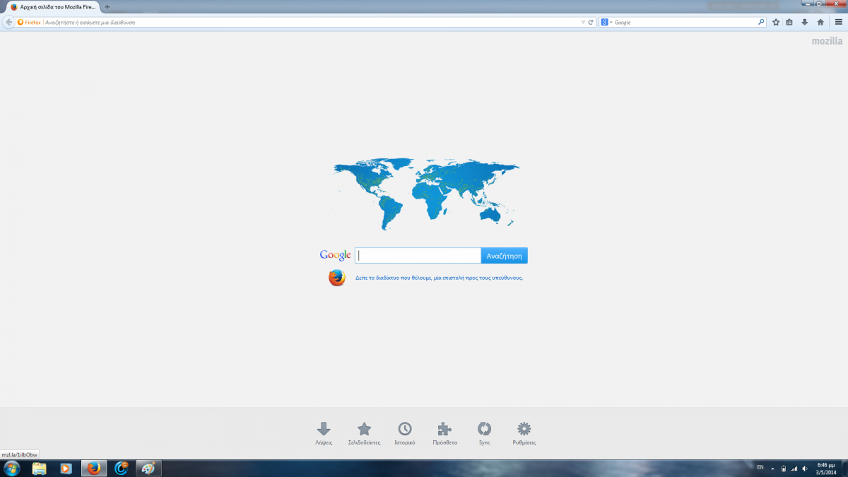The height and width of the screenshot is (477, 848).
Task: Click the Firefox logo in the snippet
Action: click(337, 278)
